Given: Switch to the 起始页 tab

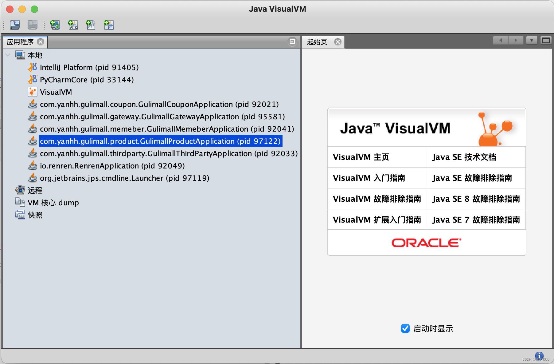Looking at the screenshot, I should [317, 42].
